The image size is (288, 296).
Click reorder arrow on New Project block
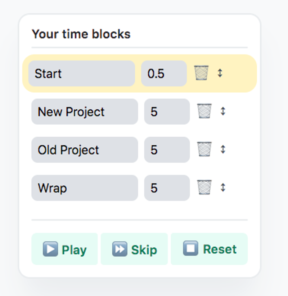[223, 111]
